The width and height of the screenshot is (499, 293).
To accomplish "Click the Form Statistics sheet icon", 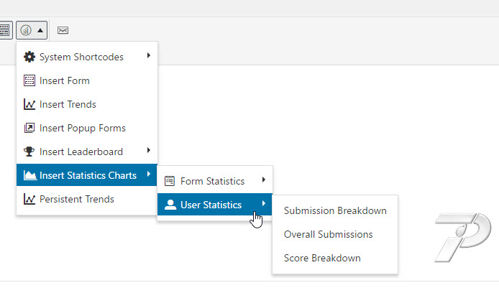I will click(170, 181).
